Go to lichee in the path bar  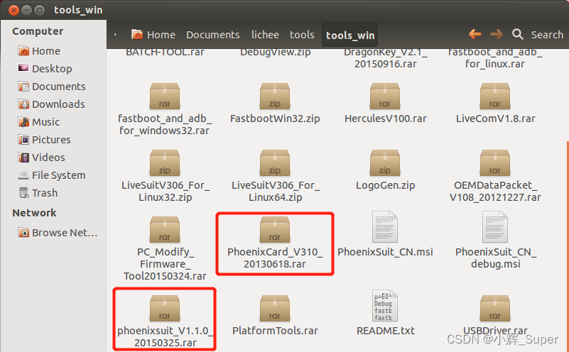click(265, 35)
